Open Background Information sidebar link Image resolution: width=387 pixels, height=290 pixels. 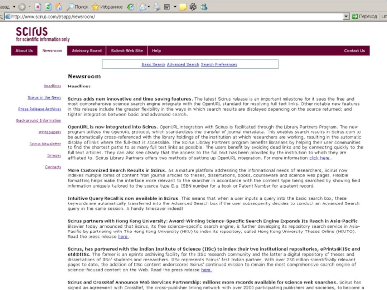39,120
